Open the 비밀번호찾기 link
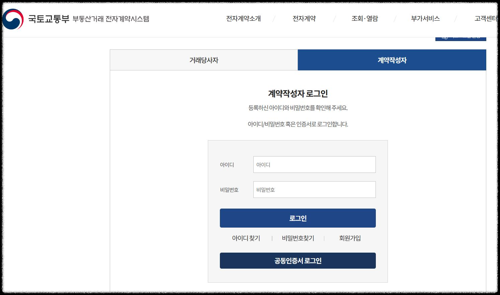This screenshot has width=500, height=295. [x=298, y=238]
